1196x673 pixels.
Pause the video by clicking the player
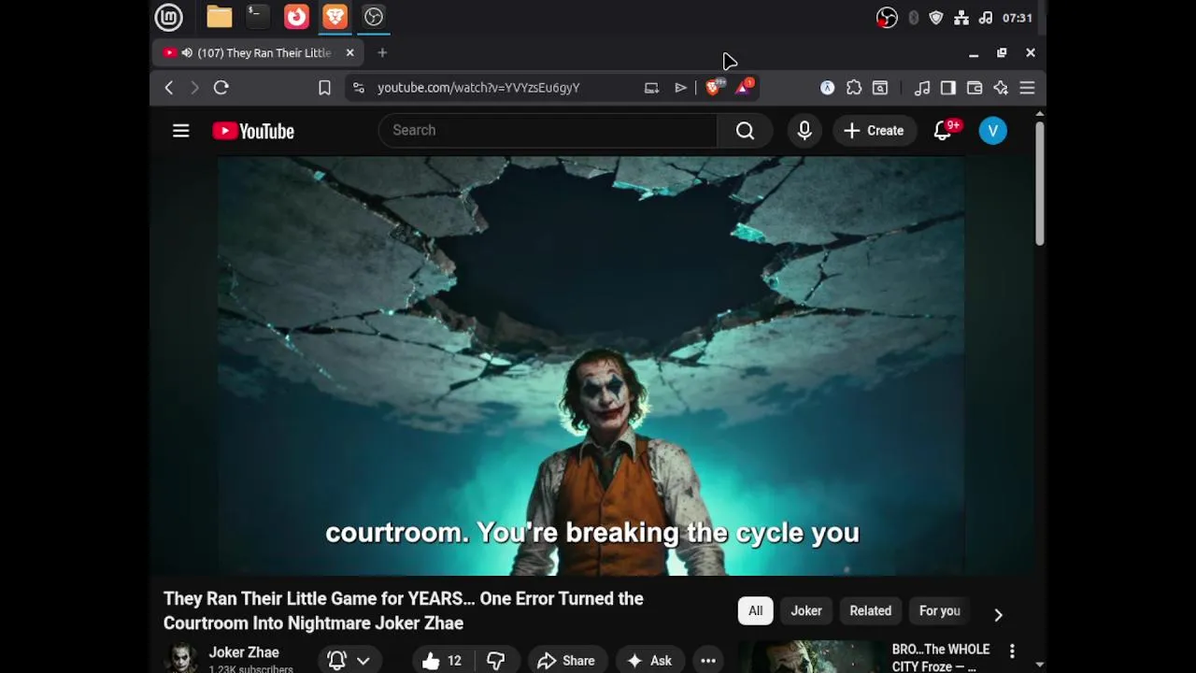591,365
